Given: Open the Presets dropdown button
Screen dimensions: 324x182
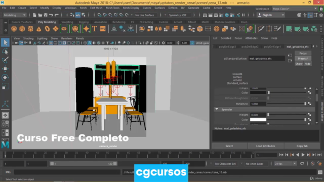Looking at the screenshot, I should [x=303, y=59].
